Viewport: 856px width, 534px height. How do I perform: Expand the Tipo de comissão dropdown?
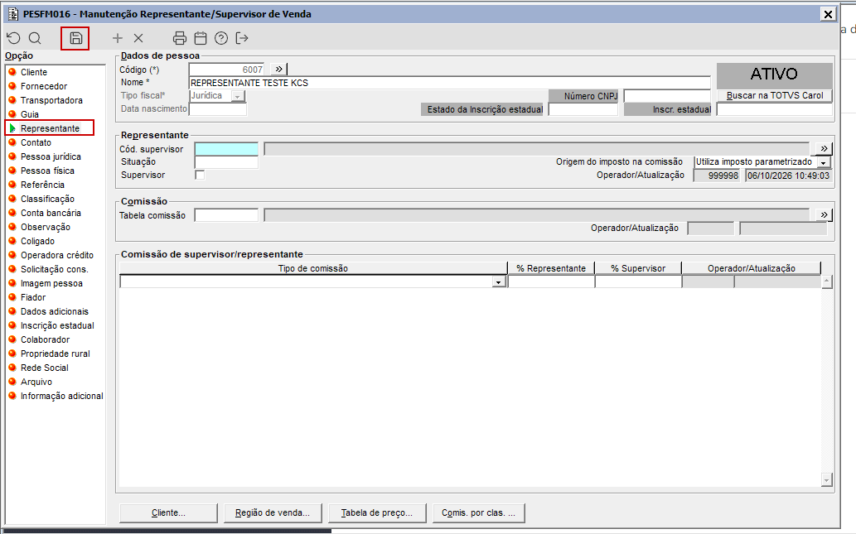pyautogui.click(x=498, y=282)
